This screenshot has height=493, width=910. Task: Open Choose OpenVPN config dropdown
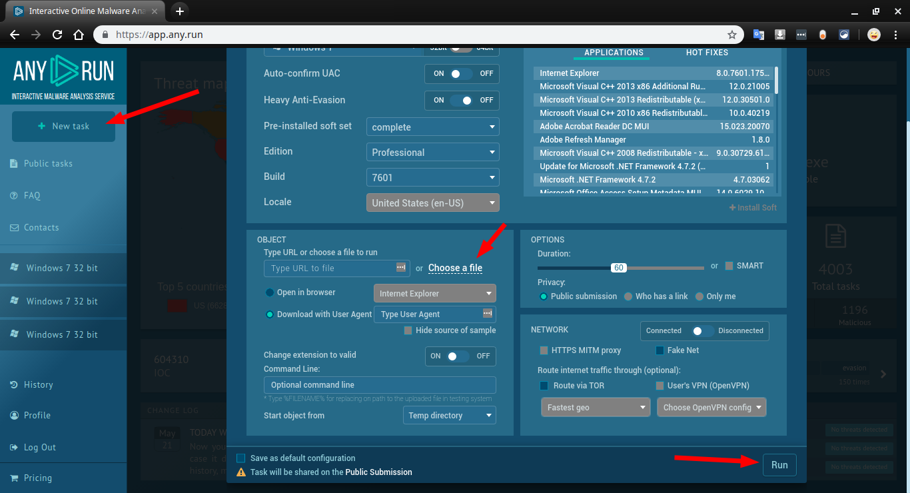711,407
